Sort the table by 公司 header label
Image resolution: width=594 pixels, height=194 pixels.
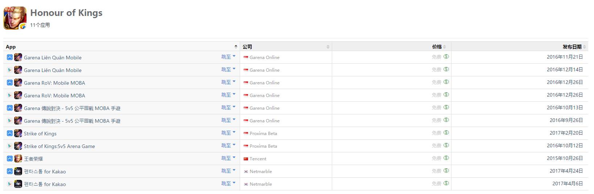click(x=247, y=47)
